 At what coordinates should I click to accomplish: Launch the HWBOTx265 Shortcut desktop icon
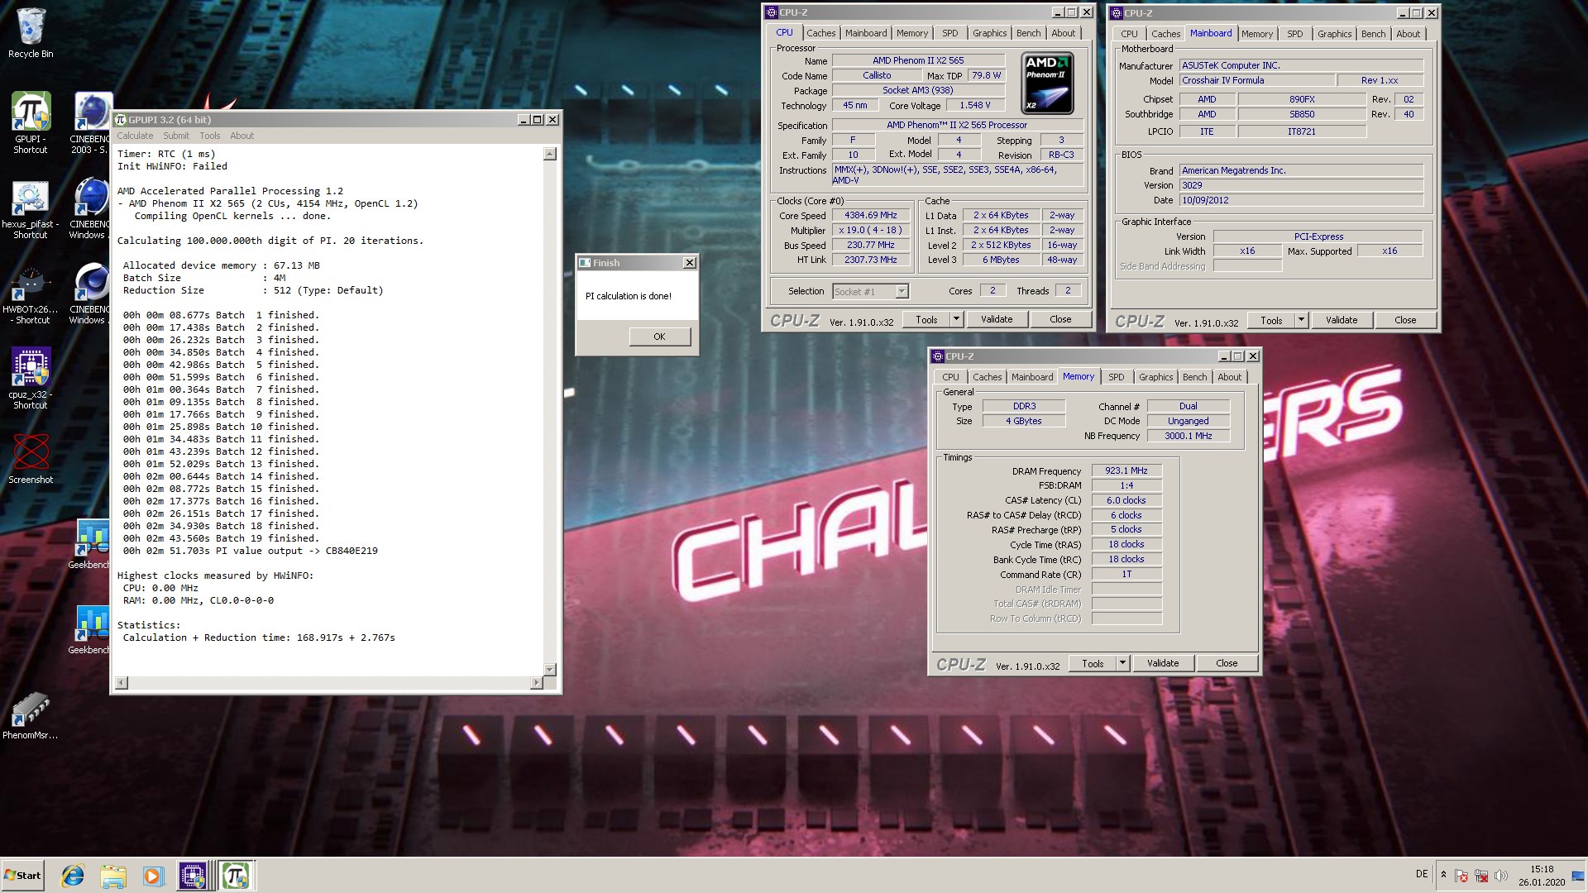[31, 295]
